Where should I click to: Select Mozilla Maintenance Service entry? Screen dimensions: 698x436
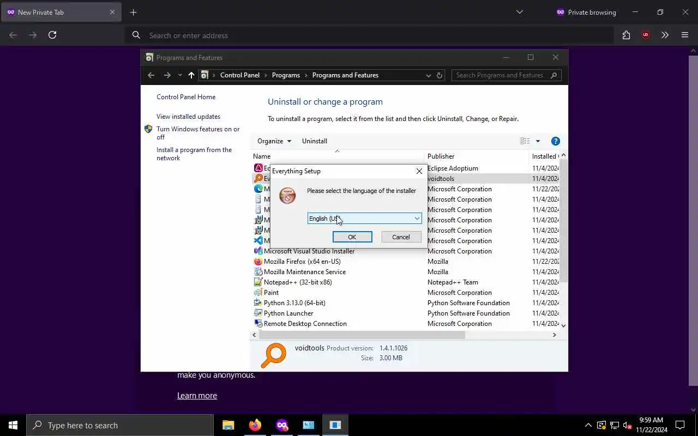(305, 272)
